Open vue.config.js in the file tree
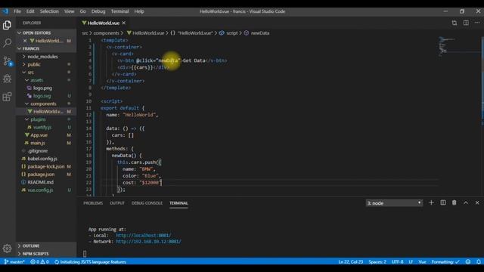 point(40,190)
